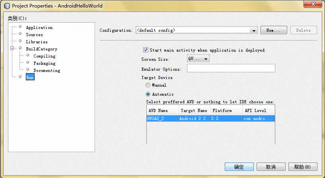Click the Target Name column header
325x178 pixels.
[x=195, y=110]
